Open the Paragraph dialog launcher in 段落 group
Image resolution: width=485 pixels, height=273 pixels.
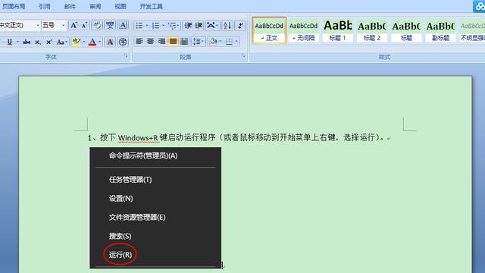tap(244, 55)
